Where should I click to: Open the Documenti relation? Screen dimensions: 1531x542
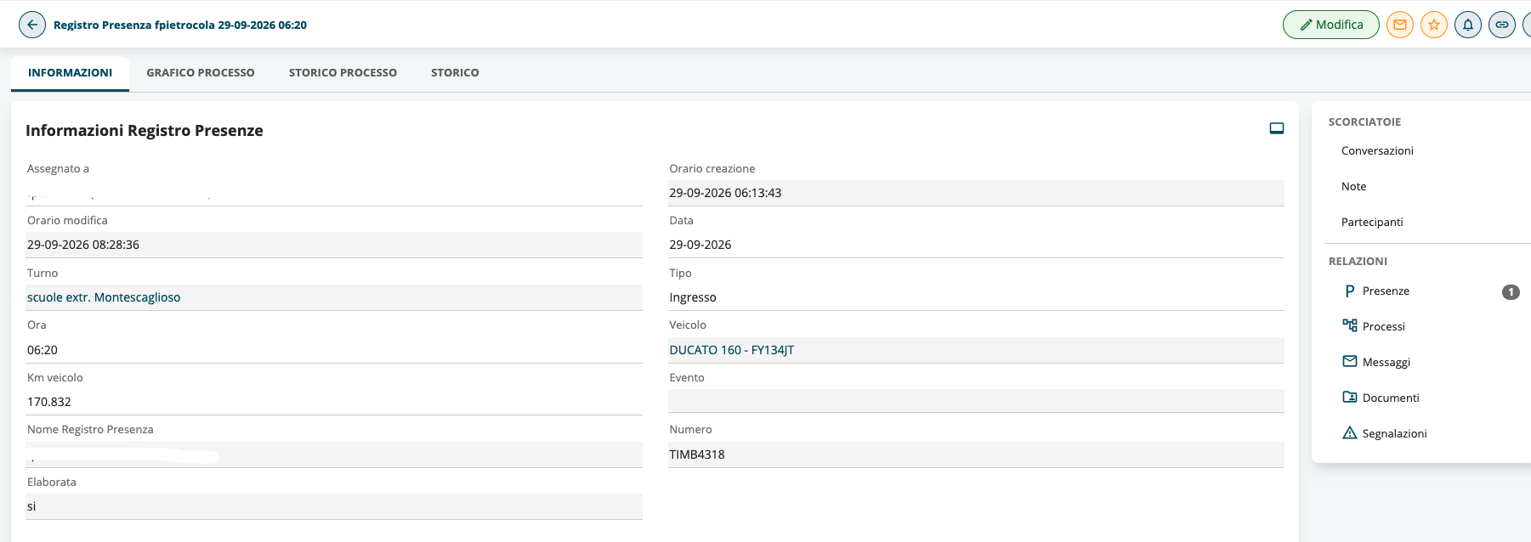point(1391,398)
